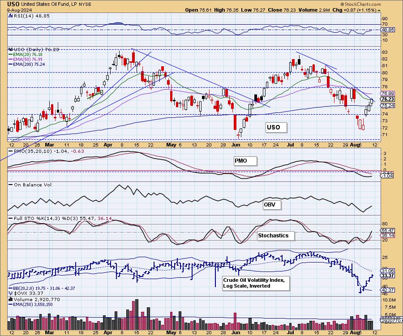Click the 83 label on the price axis
The width and height of the screenshot is (403, 336).
click(x=385, y=52)
